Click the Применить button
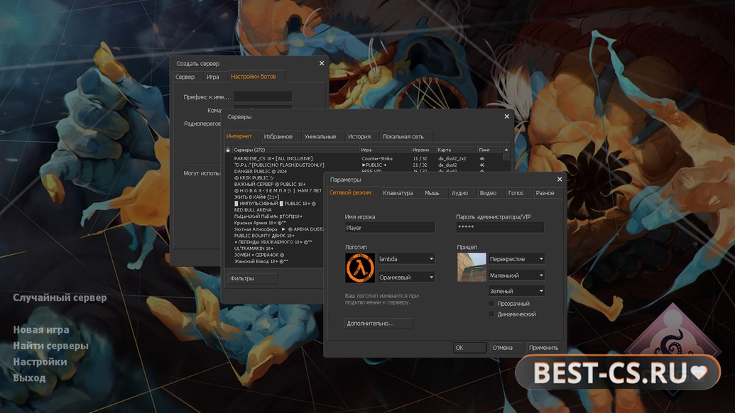 543,348
